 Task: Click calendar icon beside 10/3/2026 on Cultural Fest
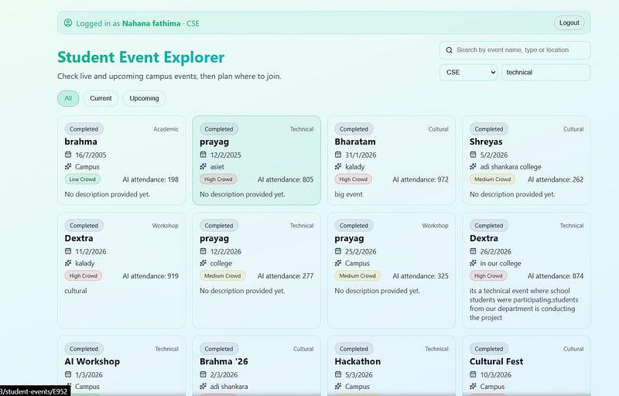pyautogui.click(x=473, y=374)
